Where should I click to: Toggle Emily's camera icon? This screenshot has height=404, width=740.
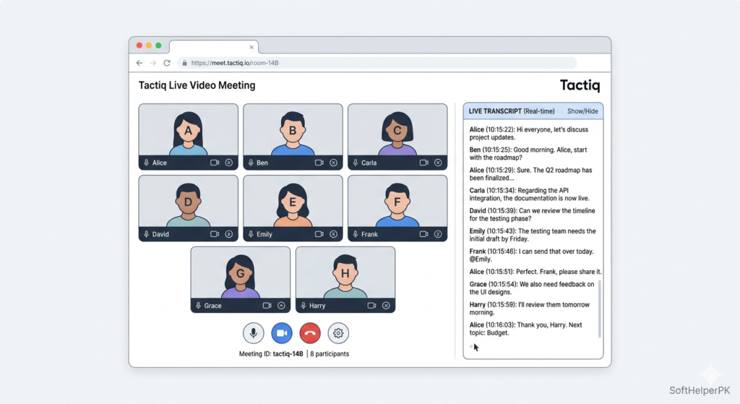[319, 234]
